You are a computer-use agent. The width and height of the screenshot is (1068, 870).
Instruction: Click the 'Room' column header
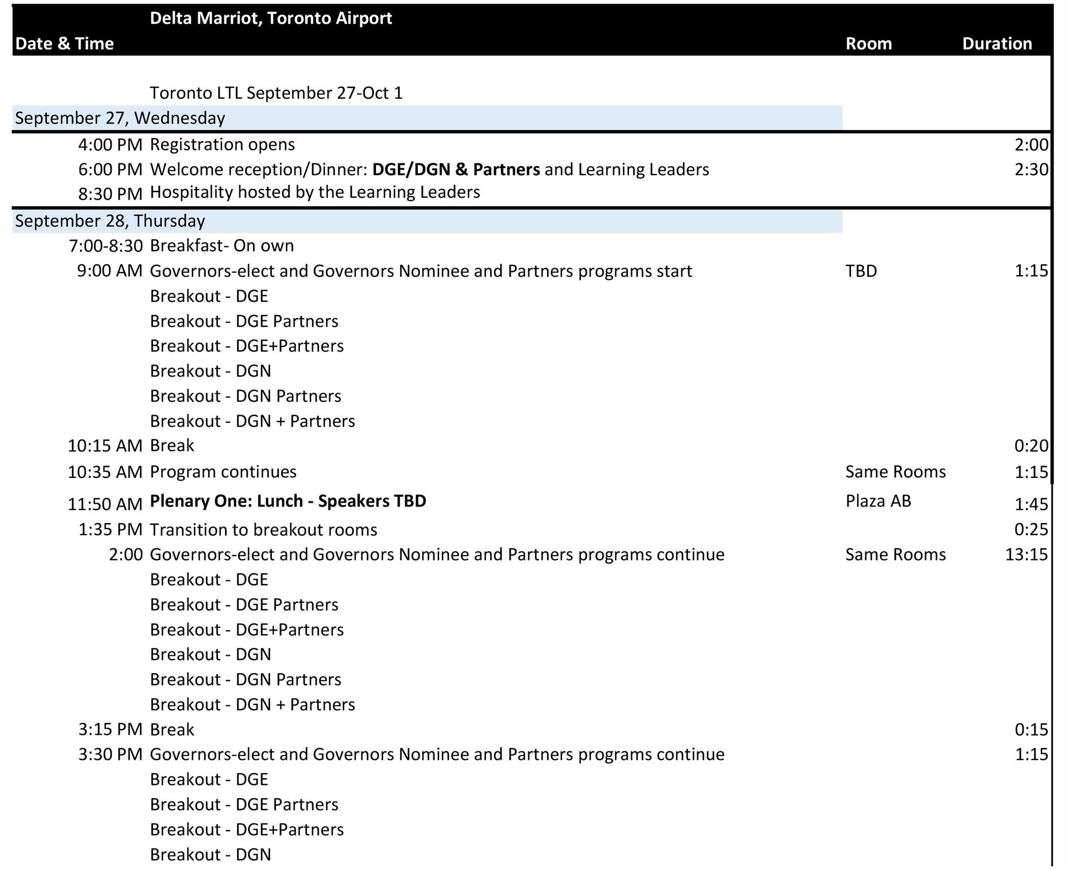[x=868, y=44]
